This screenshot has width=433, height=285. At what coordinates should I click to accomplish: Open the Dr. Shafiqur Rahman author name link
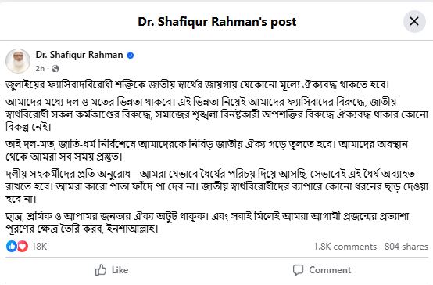click(79, 55)
